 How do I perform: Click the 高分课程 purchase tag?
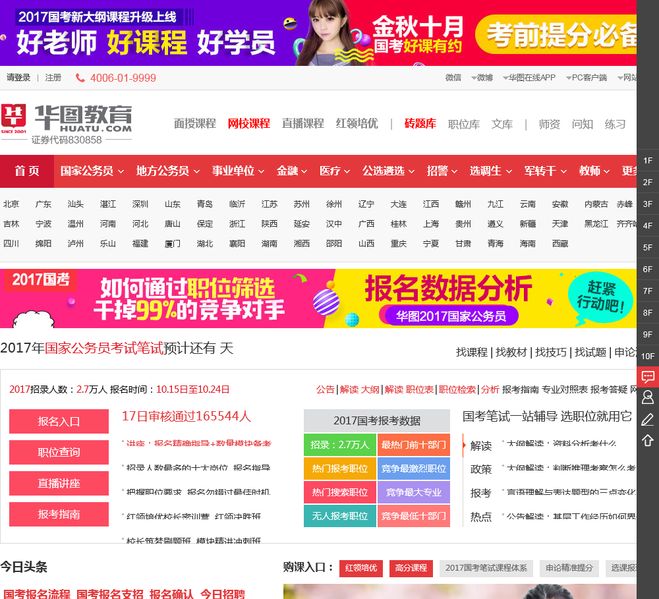coord(411,568)
